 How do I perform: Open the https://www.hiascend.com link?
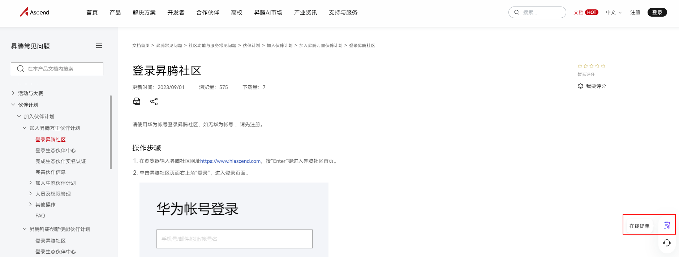231,161
